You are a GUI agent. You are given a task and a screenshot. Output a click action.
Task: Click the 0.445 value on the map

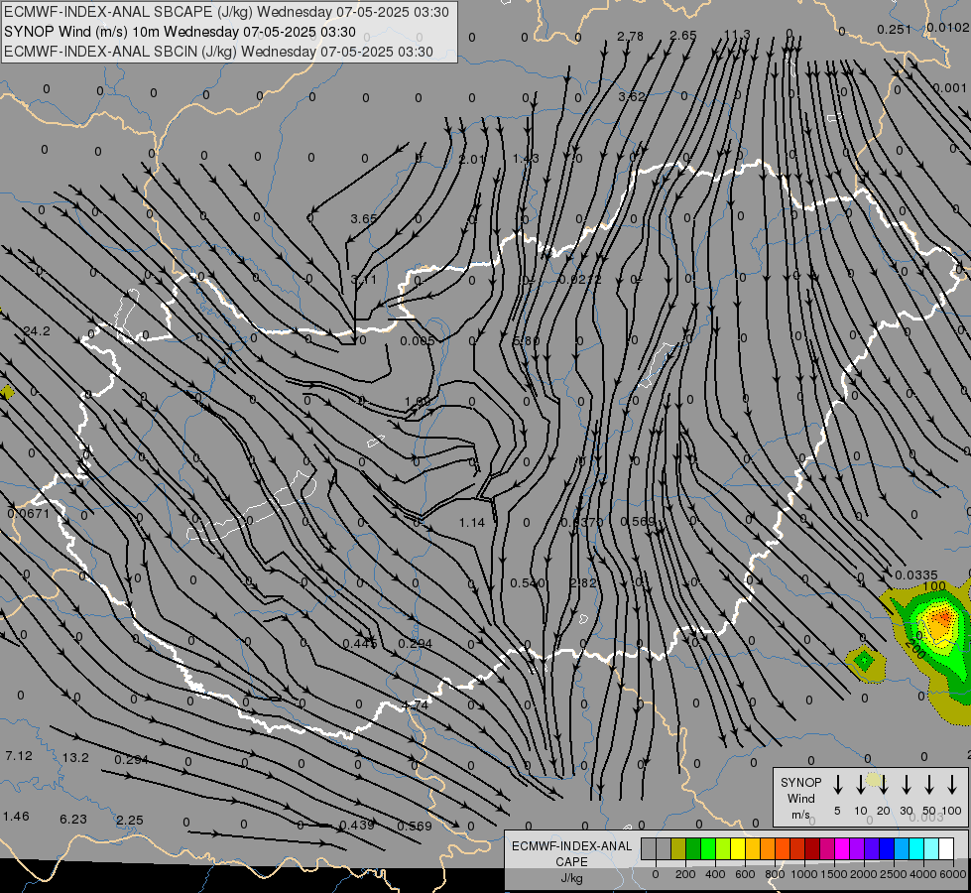tap(360, 644)
